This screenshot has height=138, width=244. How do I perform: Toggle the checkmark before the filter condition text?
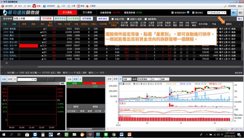point(5,73)
